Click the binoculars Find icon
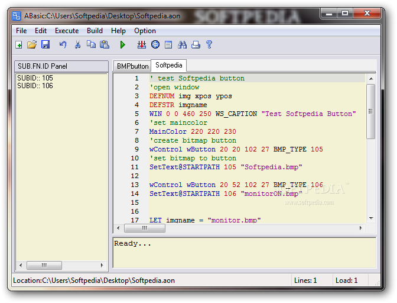397x303 pixels. pyautogui.click(x=183, y=44)
